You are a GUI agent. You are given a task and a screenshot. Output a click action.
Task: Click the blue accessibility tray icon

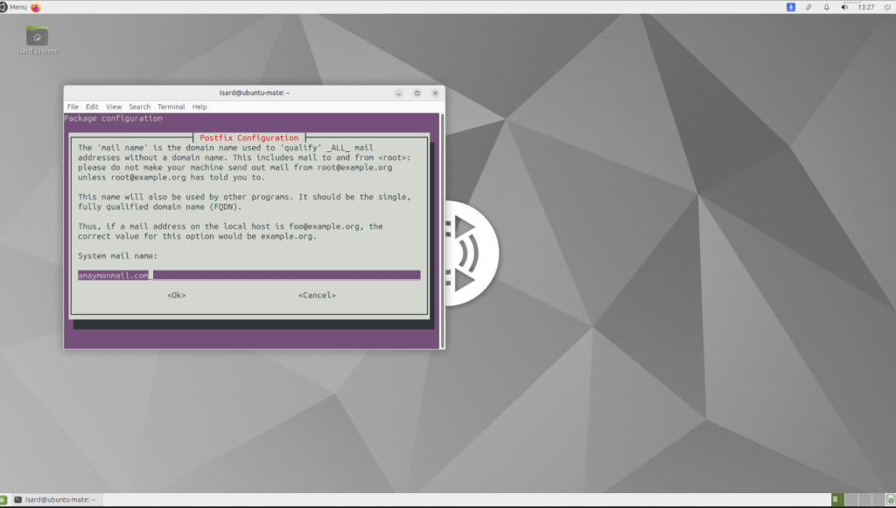tap(791, 7)
